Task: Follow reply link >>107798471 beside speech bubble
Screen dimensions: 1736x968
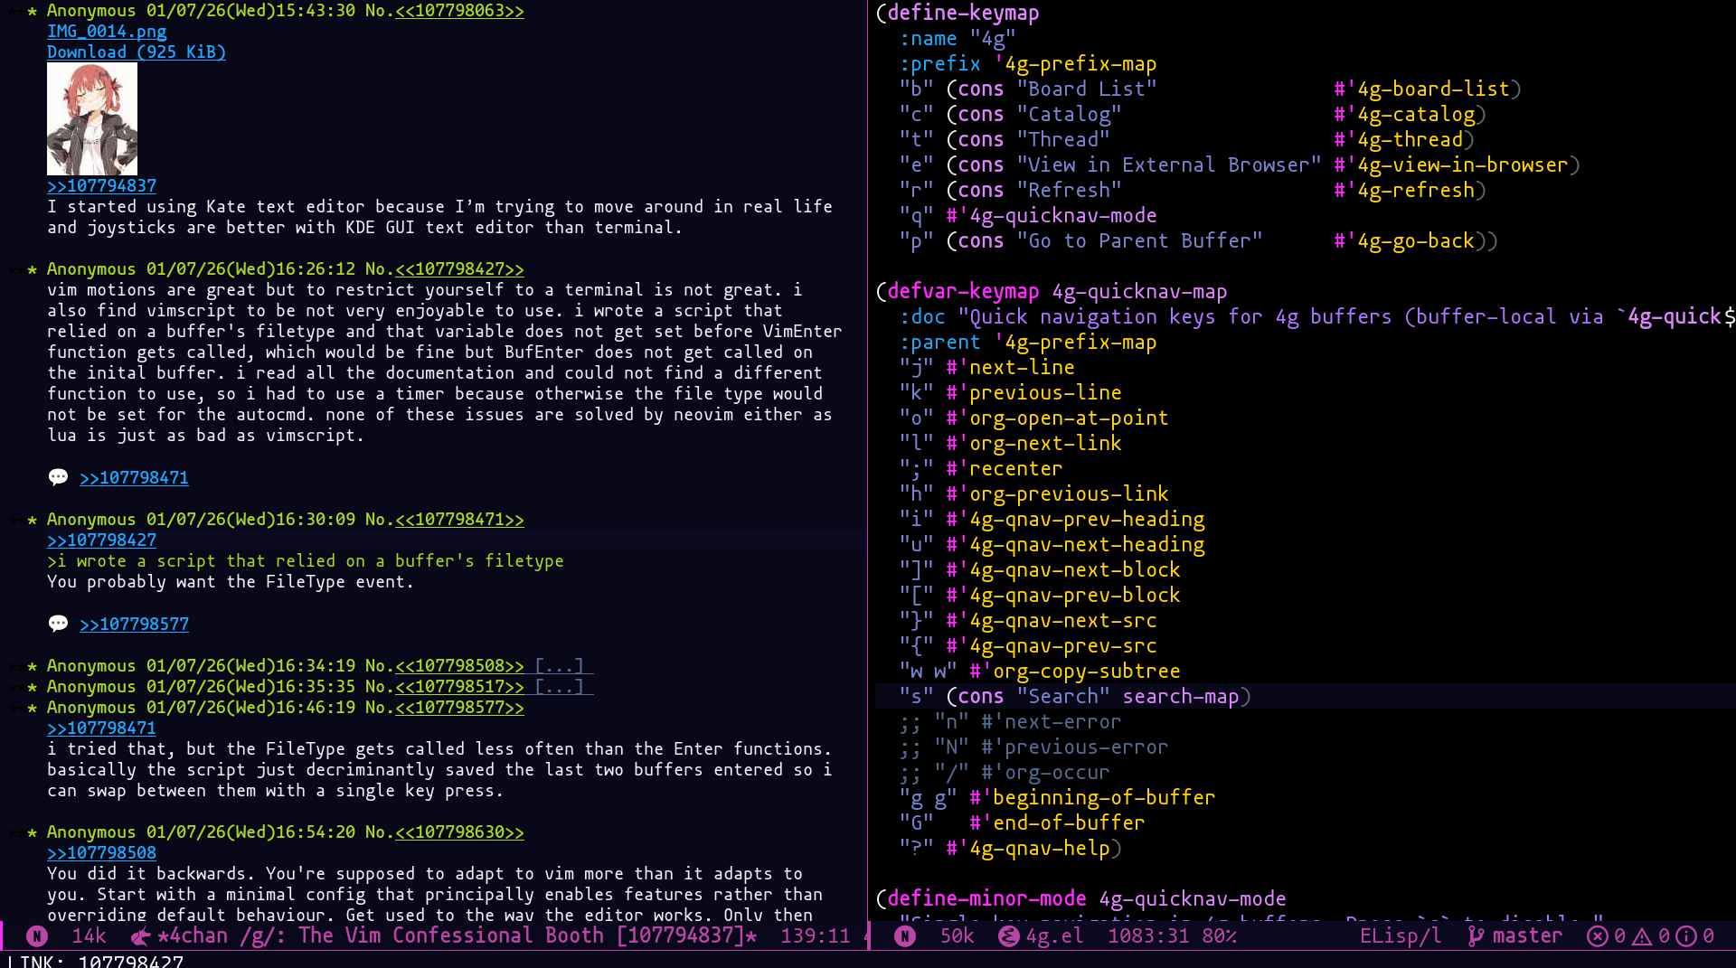Action: pyautogui.click(x=134, y=478)
